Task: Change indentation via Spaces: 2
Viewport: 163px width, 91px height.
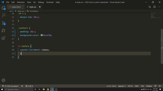Action: [122, 86]
